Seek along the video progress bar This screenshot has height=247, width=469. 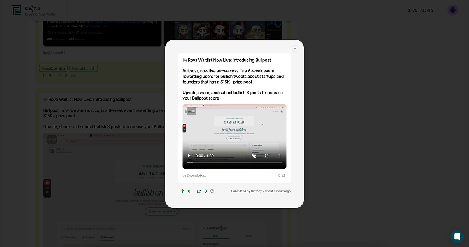click(x=234, y=163)
